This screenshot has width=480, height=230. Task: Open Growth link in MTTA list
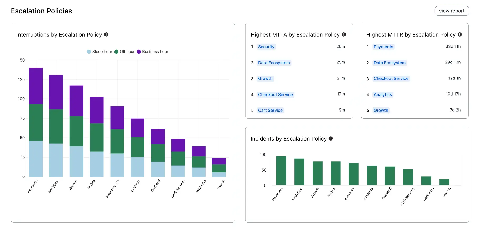click(x=265, y=78)
